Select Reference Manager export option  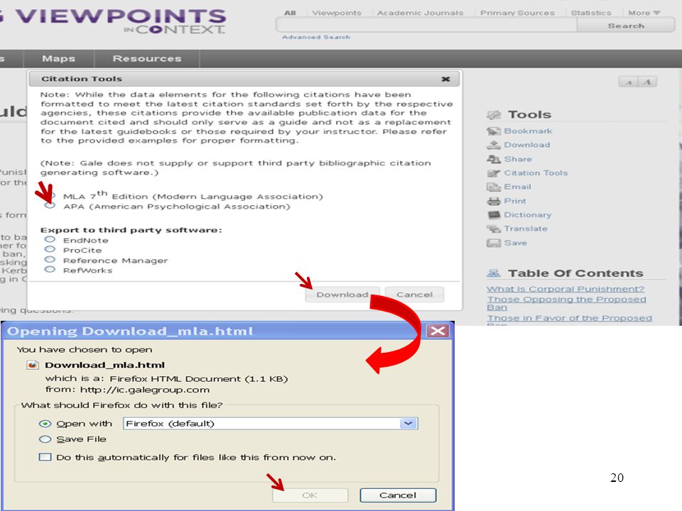(50, 260)
